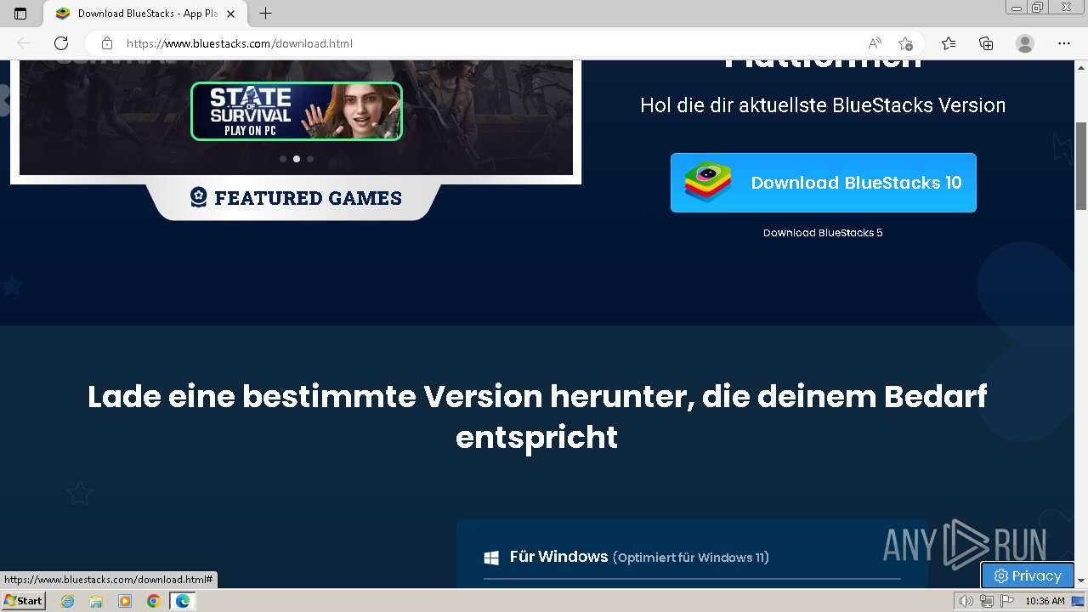Open the State of Survival Play on PC banner
Viewport: 1088px width, 612px height.
tap(296, 111)
